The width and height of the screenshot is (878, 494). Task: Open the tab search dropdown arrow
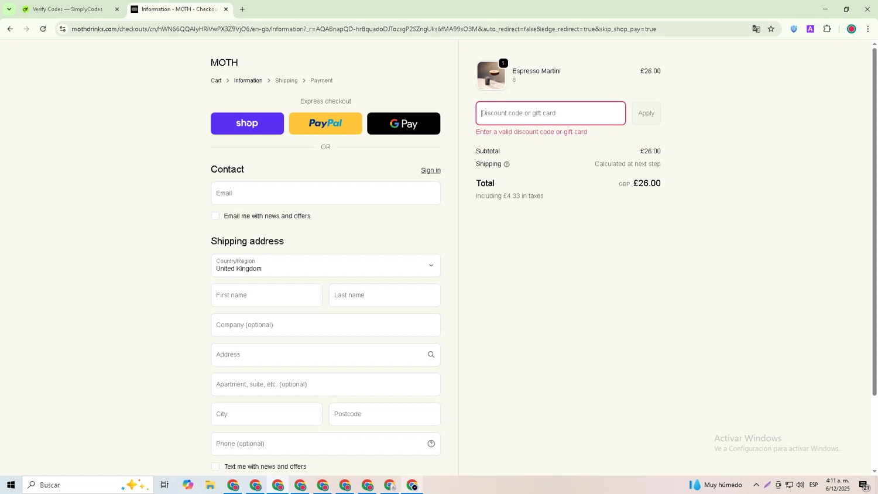[x=9, y=9]
